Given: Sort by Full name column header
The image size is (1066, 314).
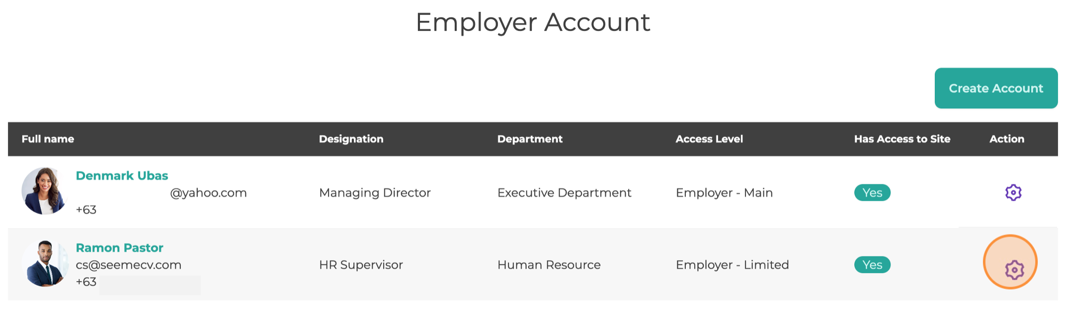Looking at the screenshot, I should click(48, 139).
